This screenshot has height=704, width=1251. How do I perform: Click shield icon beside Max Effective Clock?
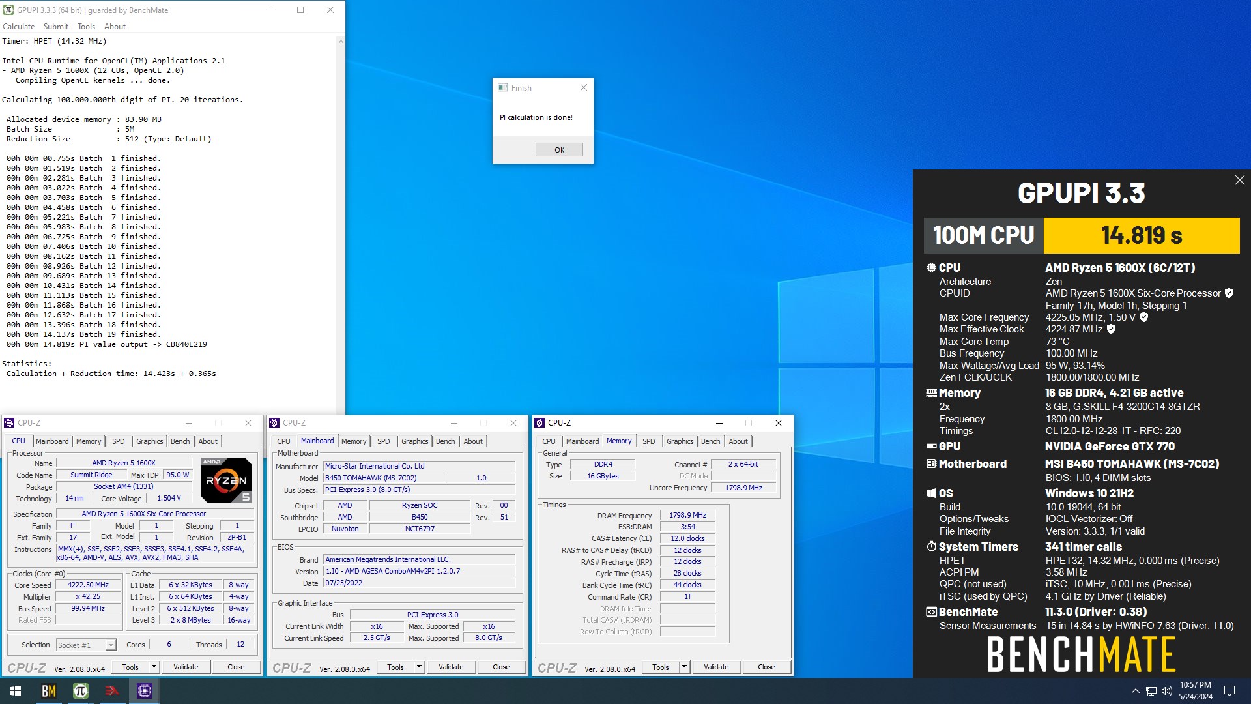1111,329
